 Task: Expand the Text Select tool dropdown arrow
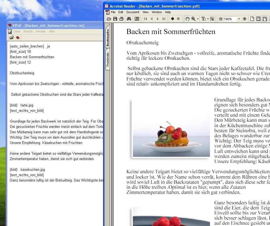(208, 19)
